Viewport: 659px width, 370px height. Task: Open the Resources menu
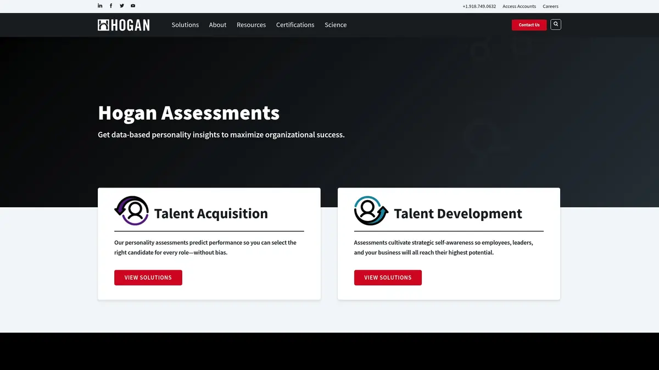coord(251,25)
